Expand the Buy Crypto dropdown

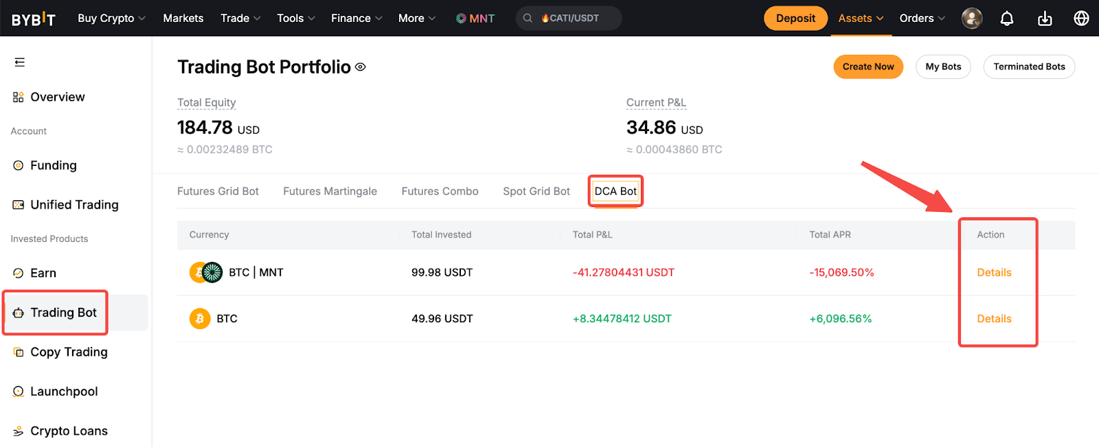coord(111,19)
